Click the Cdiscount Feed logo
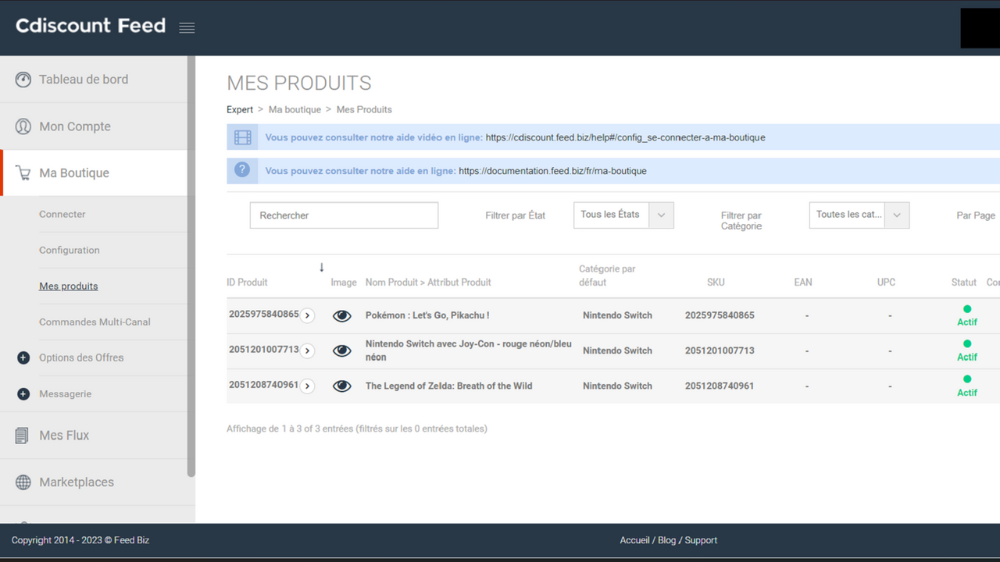Screen dimensions: 1000x562 [91, 26]
